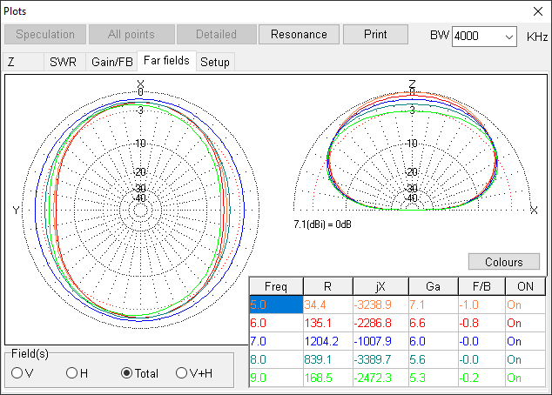This screenshot has width=552, height=395.
Task: Select the H field radio button
Action: tap(71, 373)
